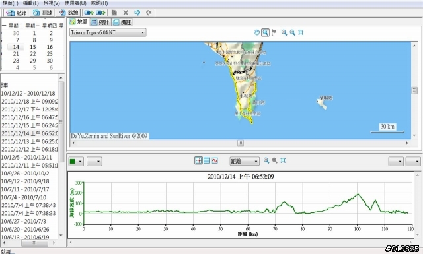Select the map pan hand tool
This screenshot has width=423, height=254.
click(x=257, y=32)
